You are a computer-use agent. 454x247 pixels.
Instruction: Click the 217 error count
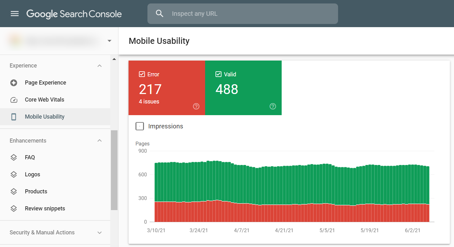click(150, 89)
